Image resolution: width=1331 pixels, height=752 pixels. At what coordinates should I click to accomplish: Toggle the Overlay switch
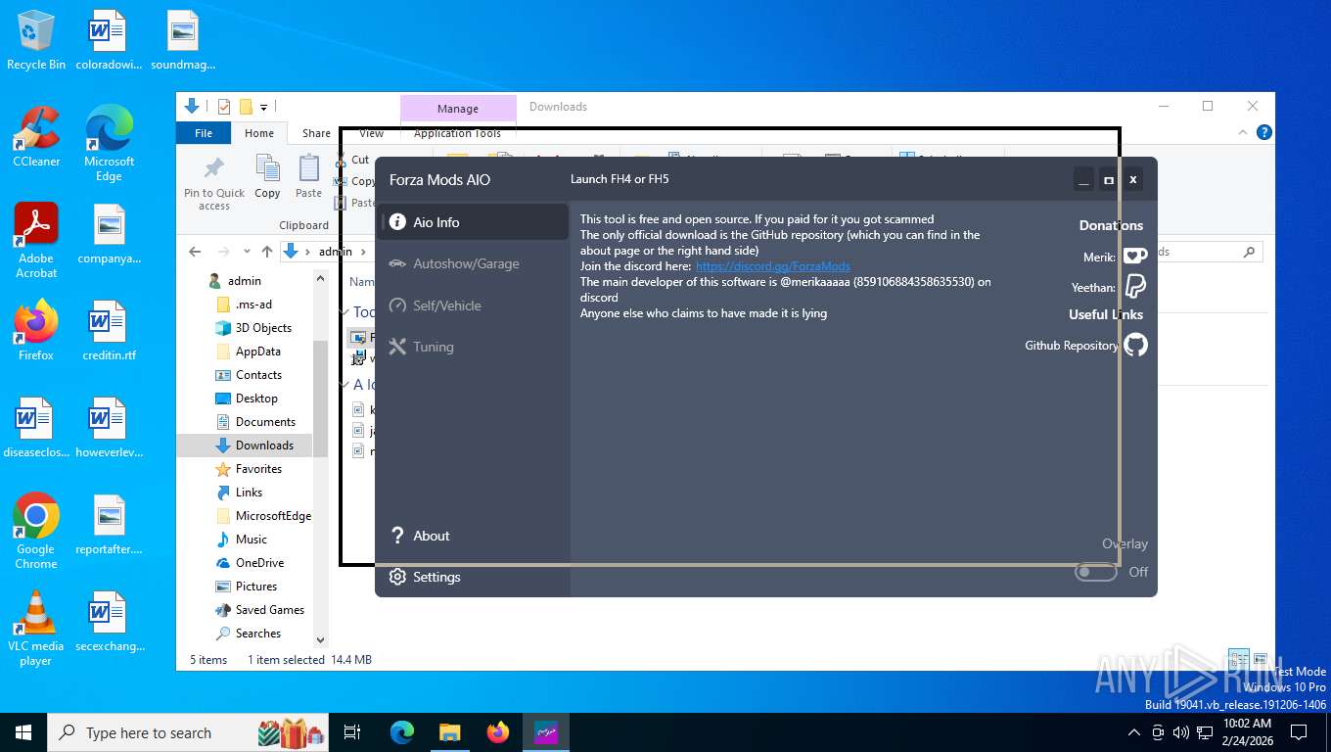(1096, 572)
